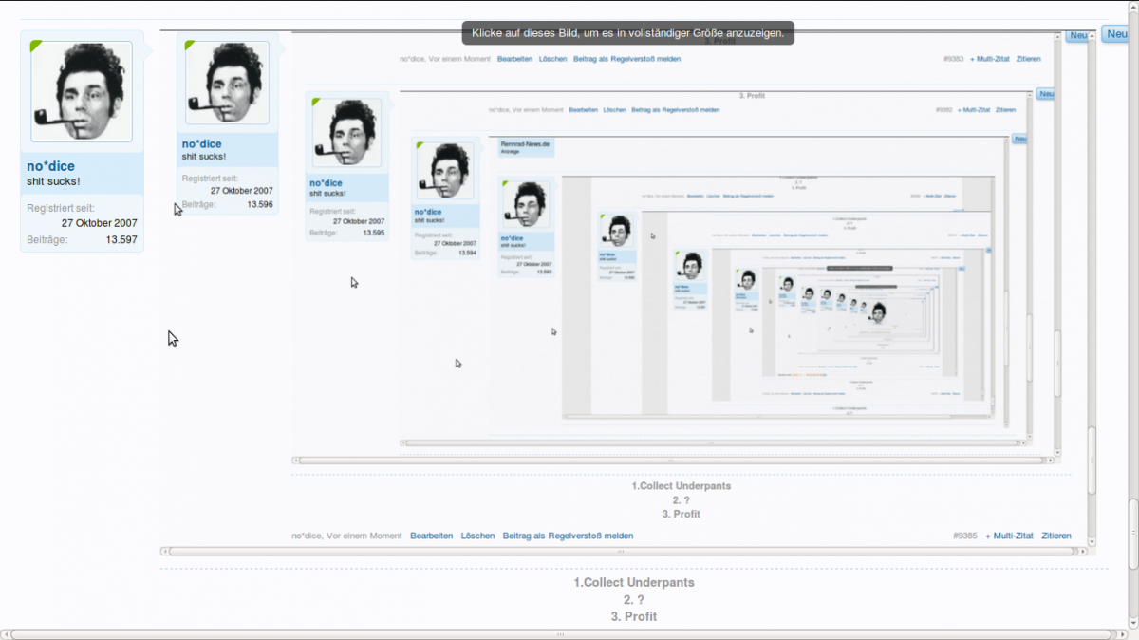Select + Multi-Zitat for post #9385
The width and height of the screenshot is (1139, 640).
[x=1009, y=536]
